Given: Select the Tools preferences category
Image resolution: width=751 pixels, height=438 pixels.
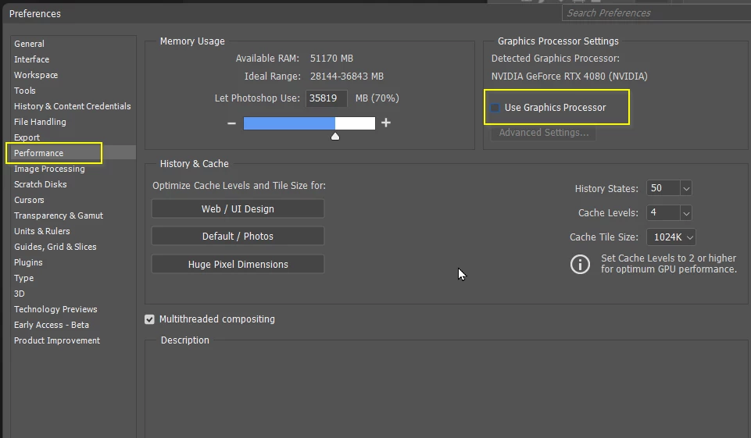Looking at the screenshot, I should [x=25, y=91].
